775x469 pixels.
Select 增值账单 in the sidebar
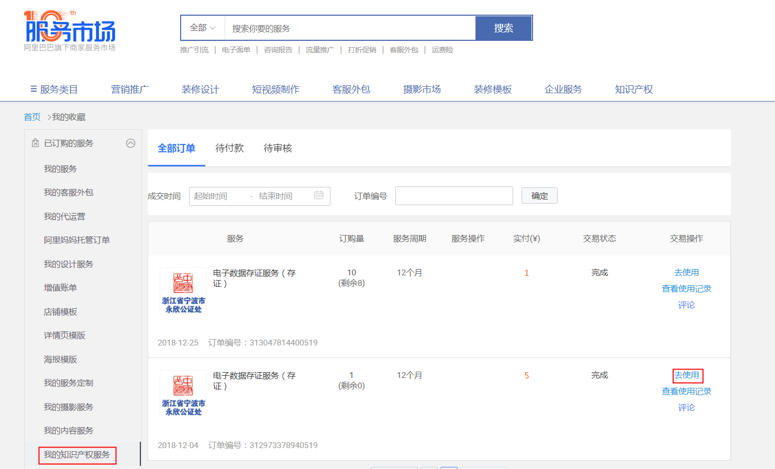tap(60, 287)
